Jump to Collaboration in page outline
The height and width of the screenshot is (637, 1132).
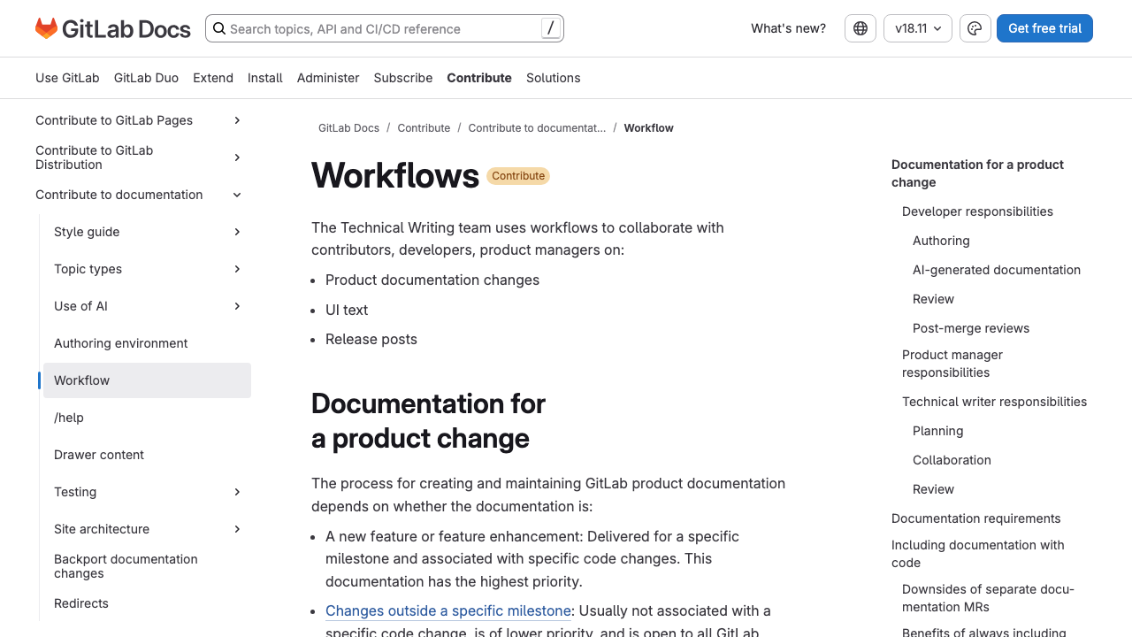(x=952, y=460)
